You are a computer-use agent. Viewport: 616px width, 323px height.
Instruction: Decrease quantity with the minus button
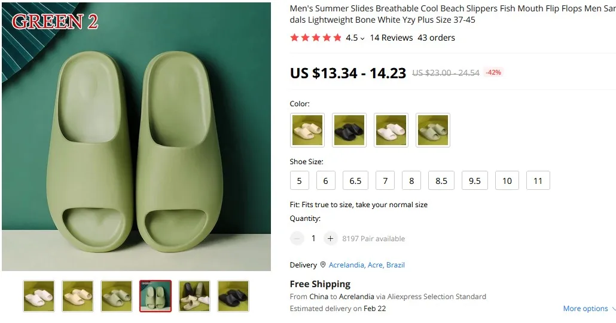coord(297,238)
